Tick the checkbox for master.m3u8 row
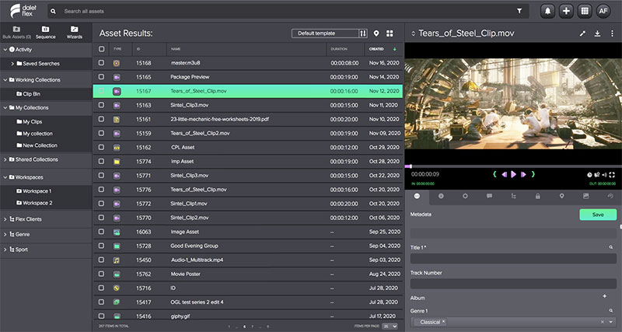This screenshot has width=622, height=332. click(x=101, y=63)
